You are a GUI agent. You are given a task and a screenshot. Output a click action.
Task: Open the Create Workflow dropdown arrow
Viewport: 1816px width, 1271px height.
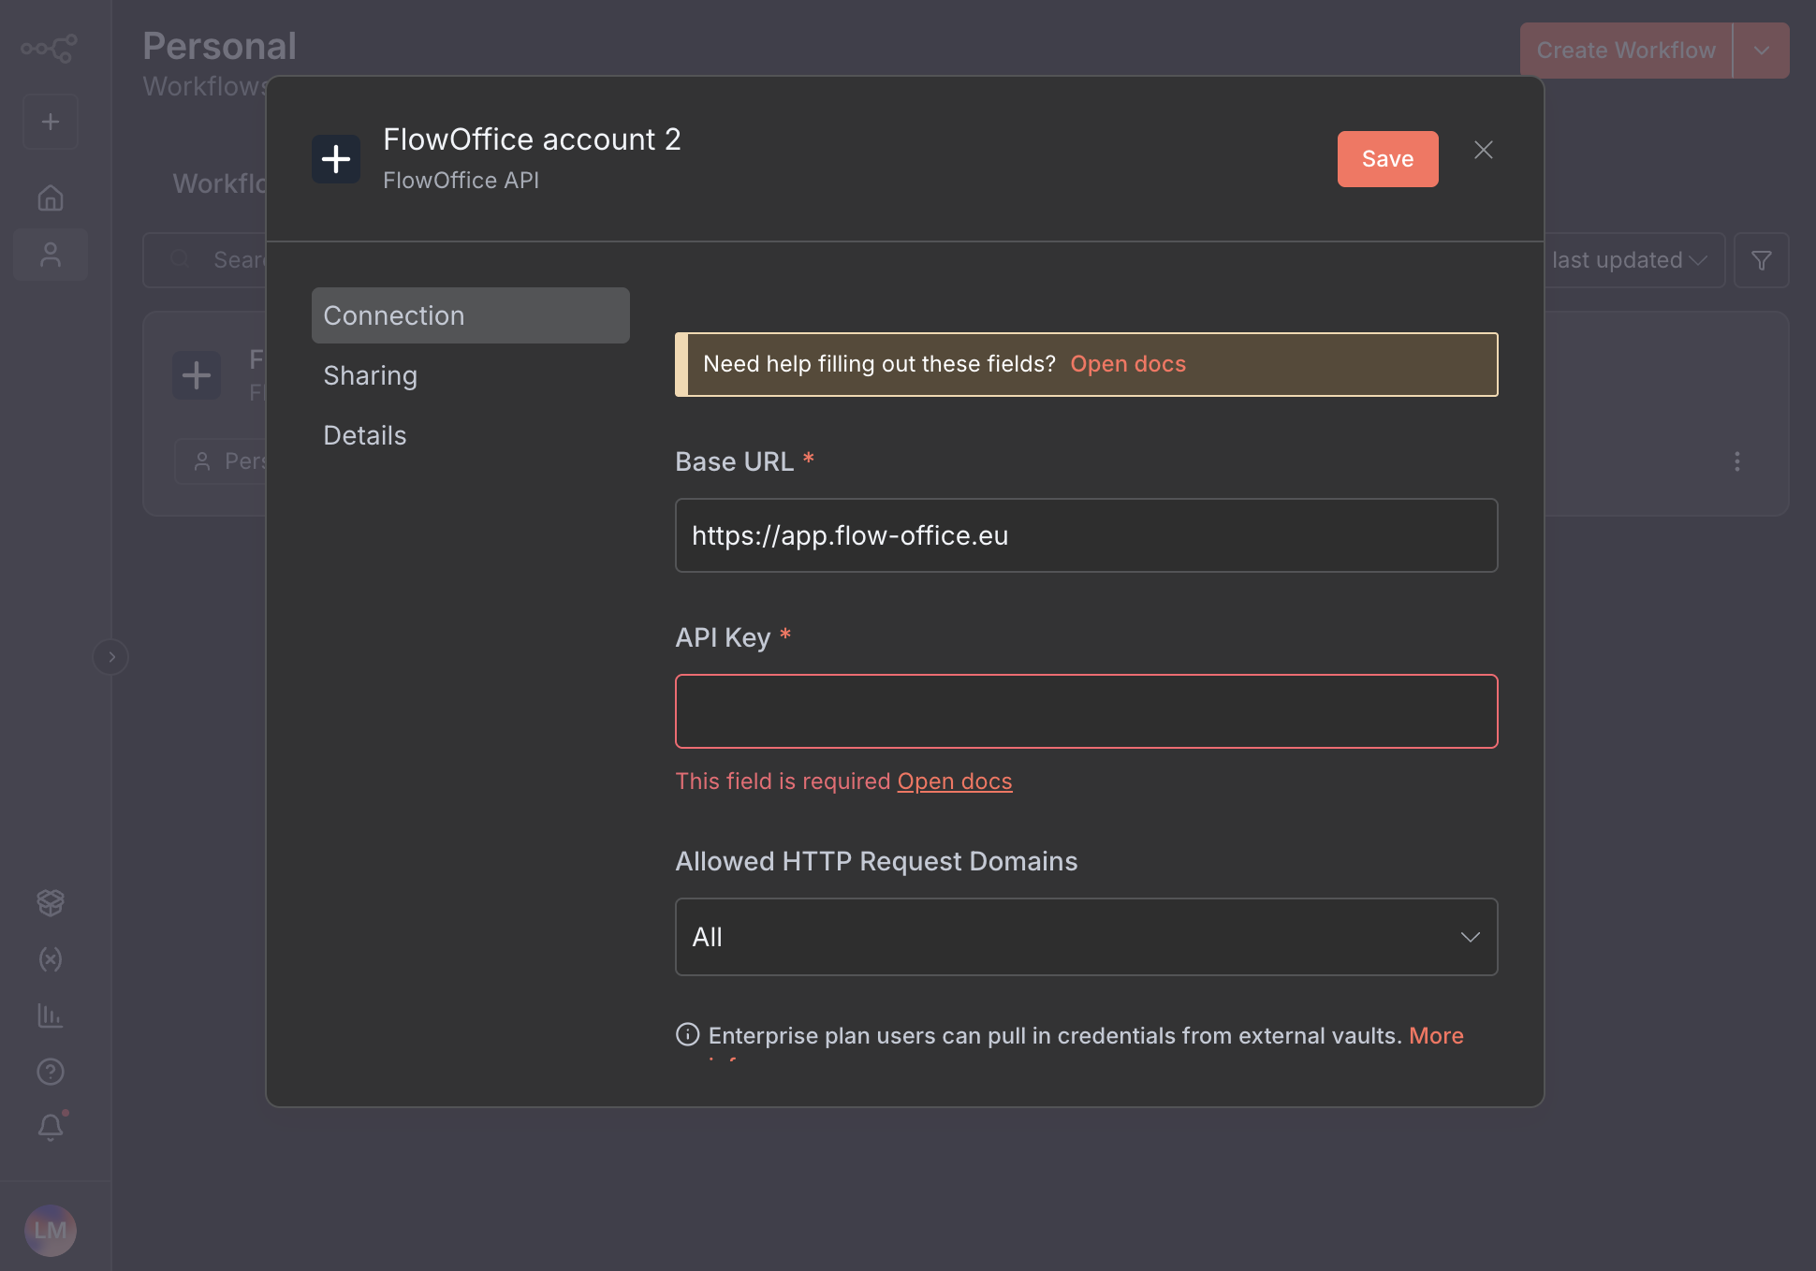[1761, 51]
